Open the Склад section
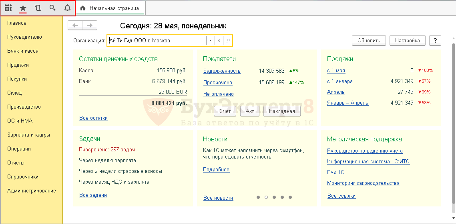The image size is (456, 224). (x=14, y=93)
